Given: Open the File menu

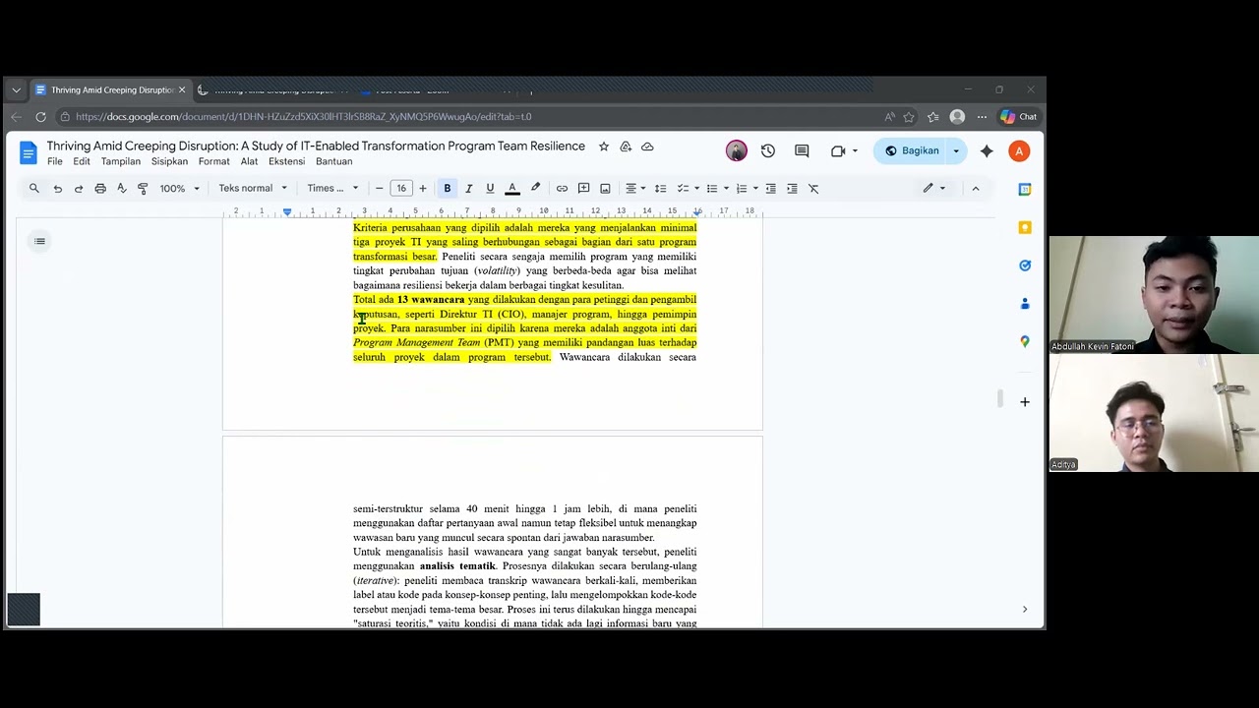Looking at the screenshot, I should 55,161.
